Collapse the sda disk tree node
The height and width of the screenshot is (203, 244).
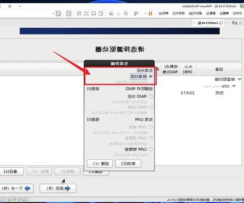[234, 86]
